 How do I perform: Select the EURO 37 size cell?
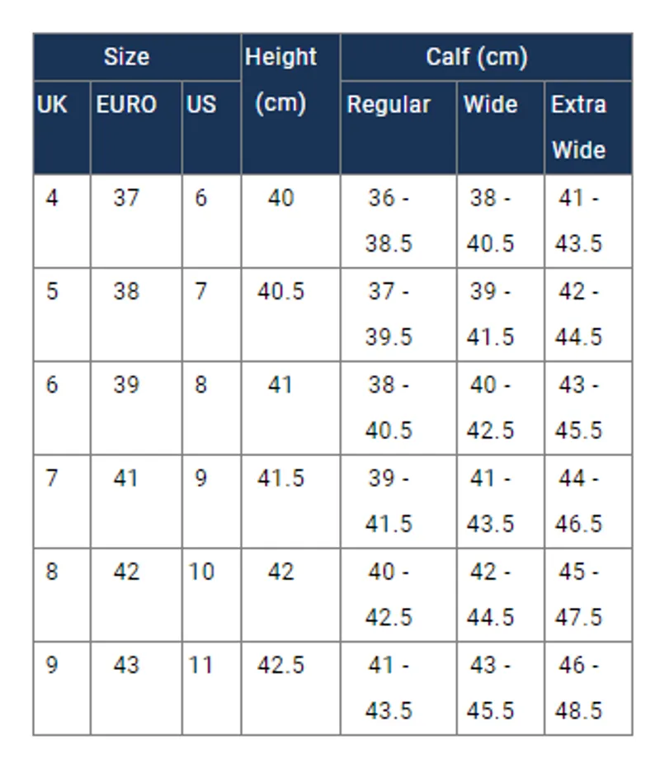coord(136,221)
